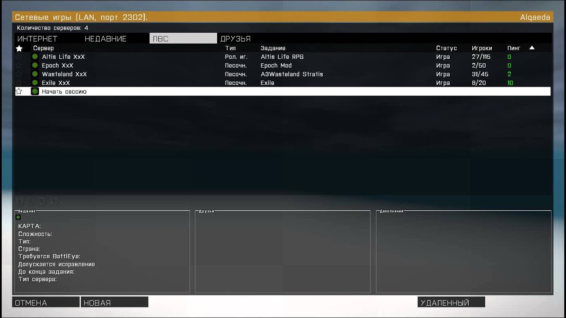Click Exile mission cell

[268, 83]
